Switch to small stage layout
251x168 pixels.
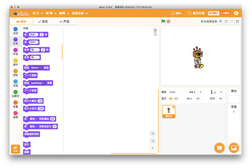tap(220, 21)
